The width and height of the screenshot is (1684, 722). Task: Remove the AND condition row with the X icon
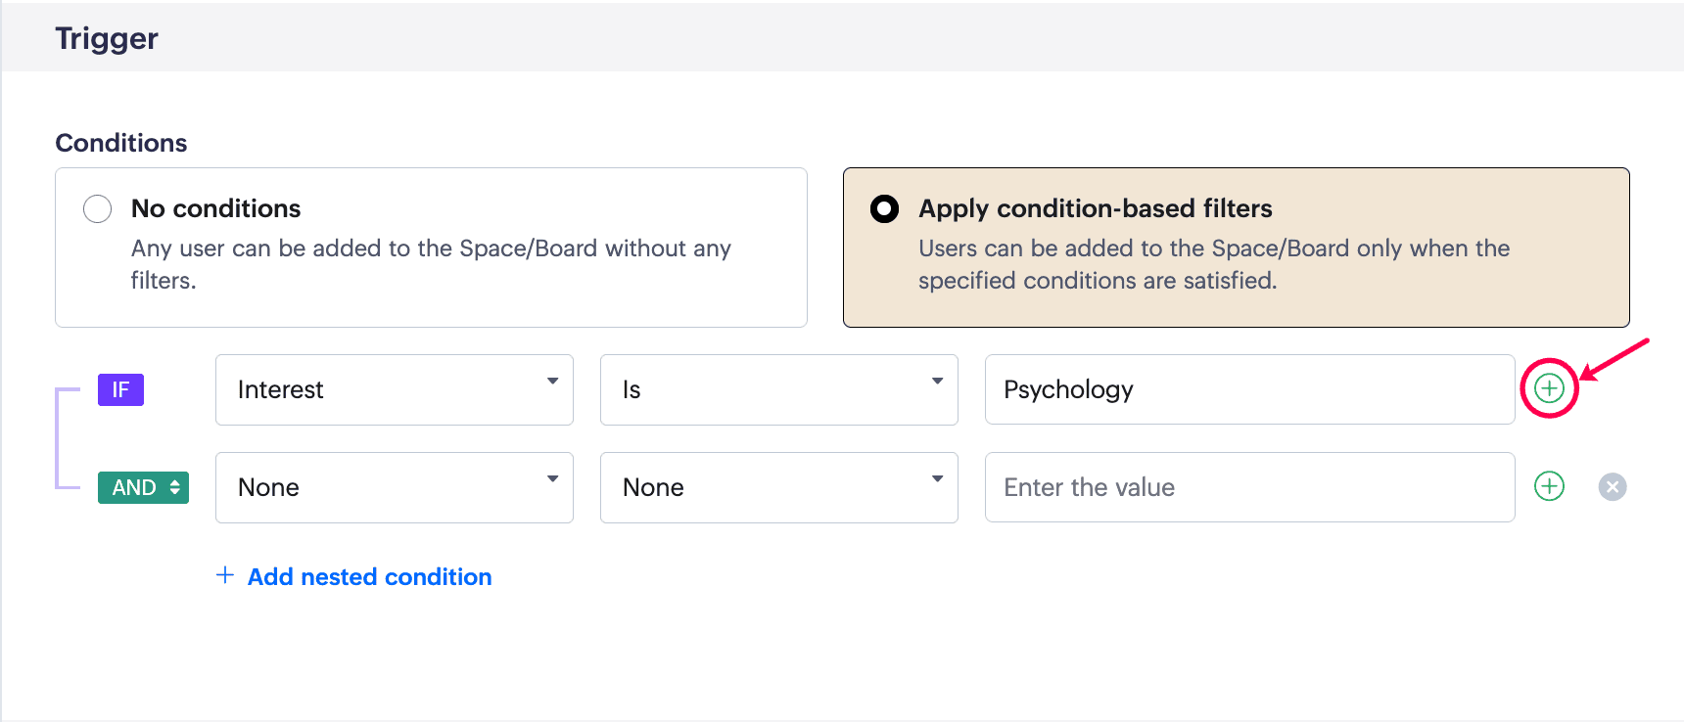coord(1612,486)
